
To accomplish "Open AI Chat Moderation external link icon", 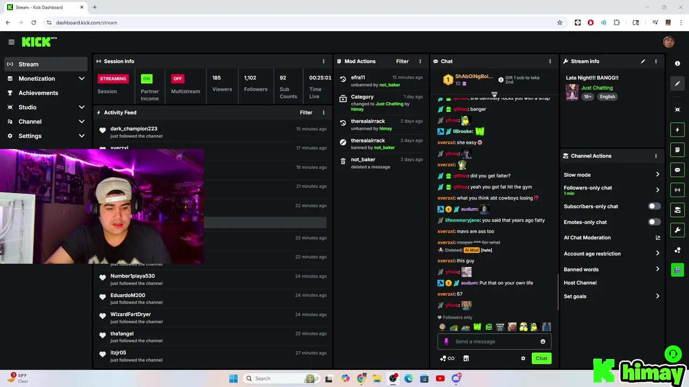I will [x=658, y=238].
